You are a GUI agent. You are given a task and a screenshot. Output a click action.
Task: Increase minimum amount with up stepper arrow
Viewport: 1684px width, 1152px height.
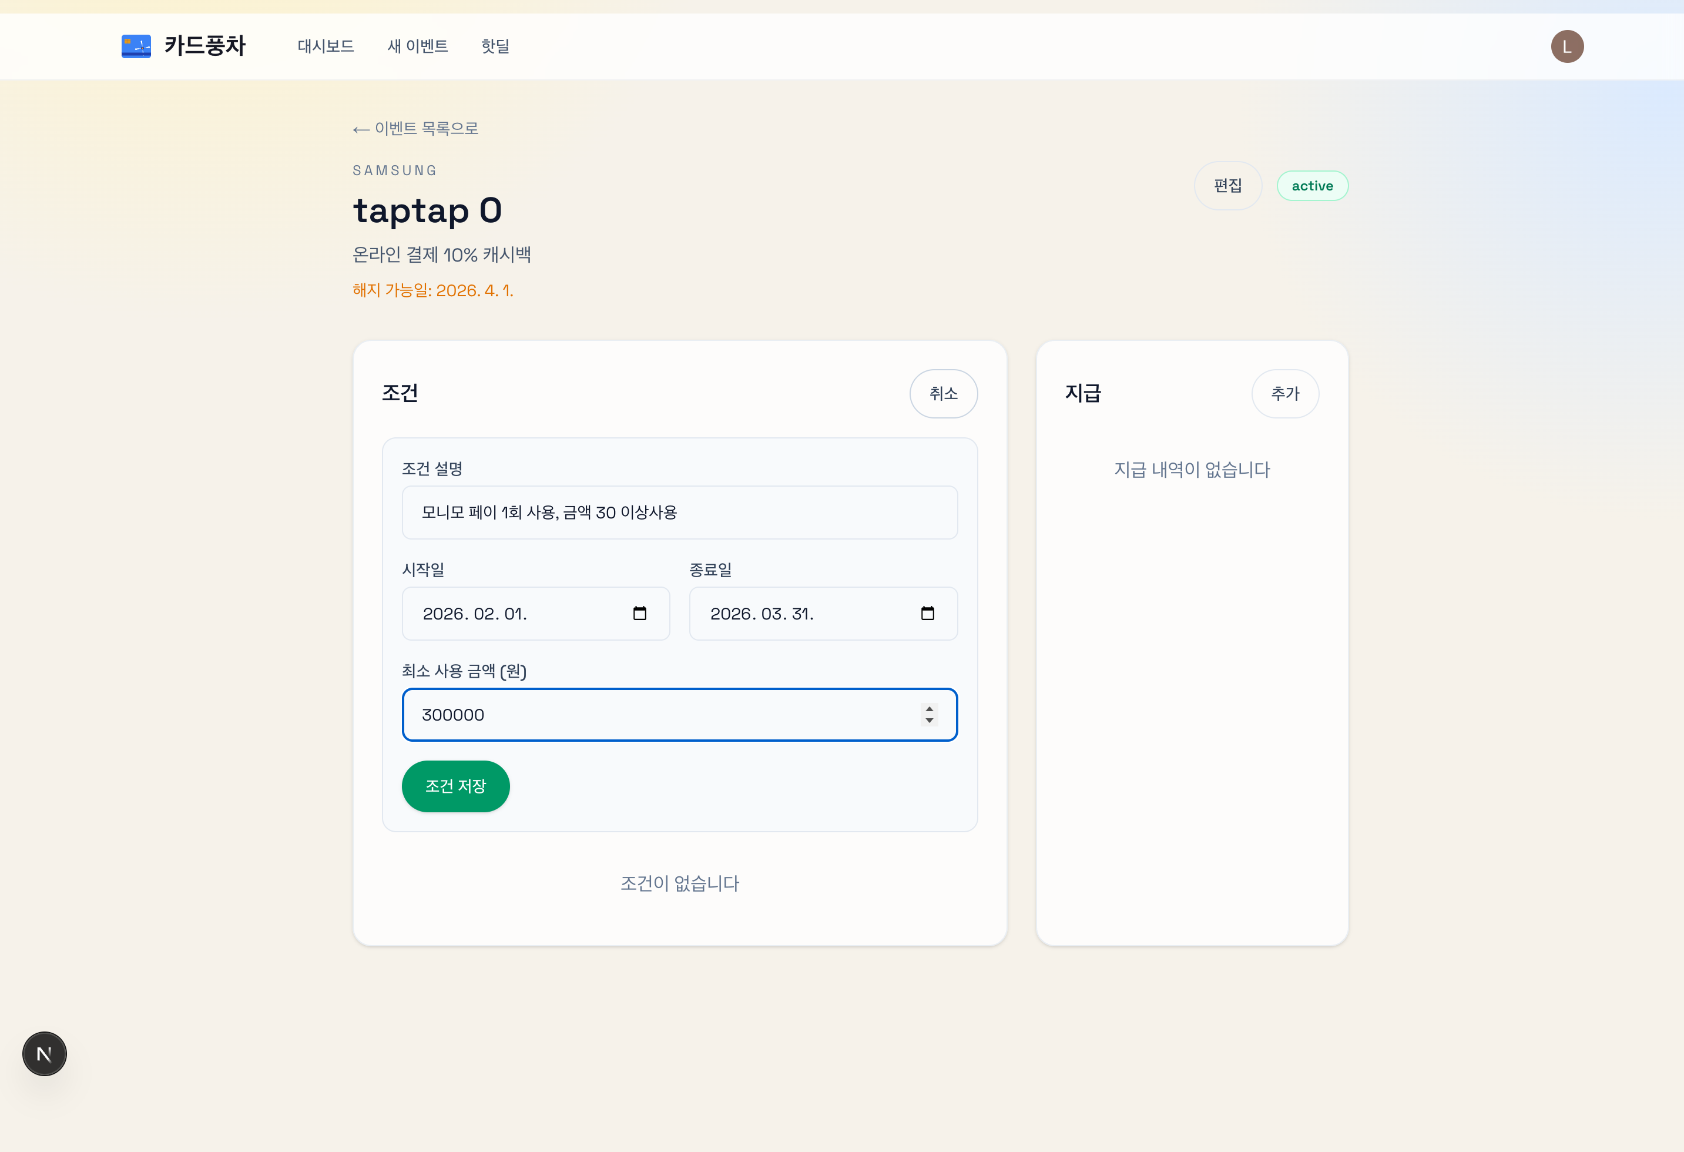point(929,709)
